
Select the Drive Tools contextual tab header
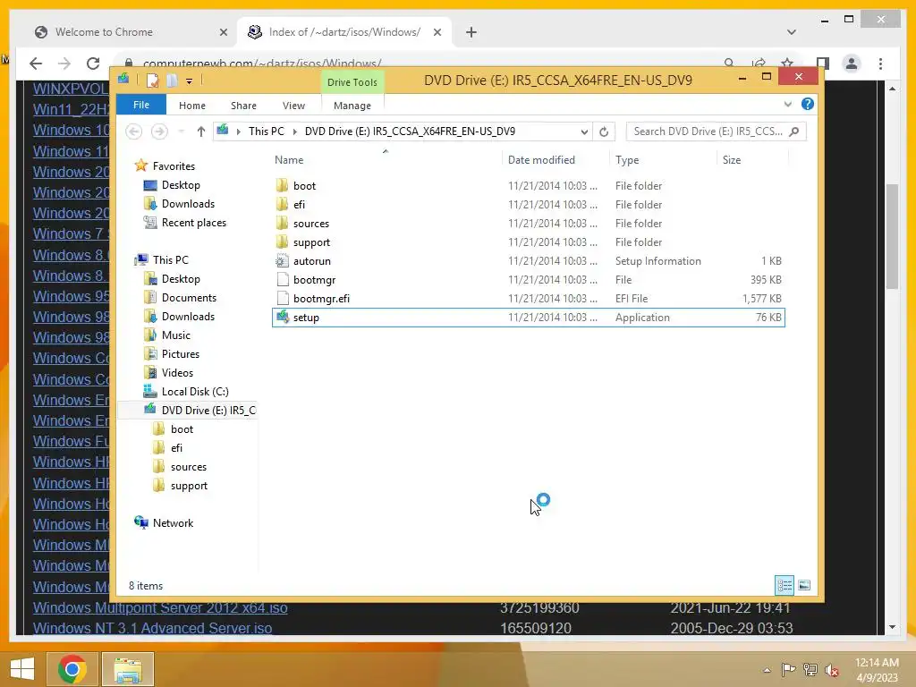coord(352,82)
